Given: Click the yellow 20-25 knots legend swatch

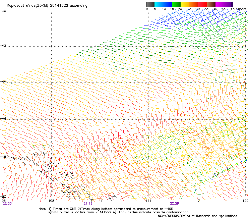Looking at the screenshot, I should (x=185, y=4).
